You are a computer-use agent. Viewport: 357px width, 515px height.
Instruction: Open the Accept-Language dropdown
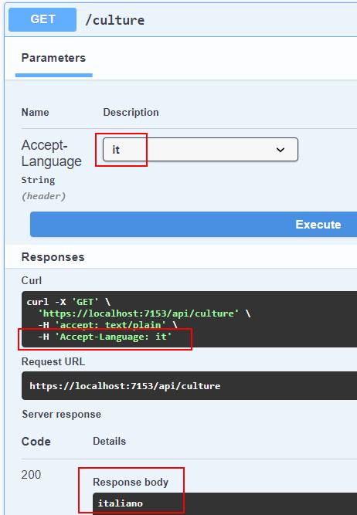pos(200,150)
